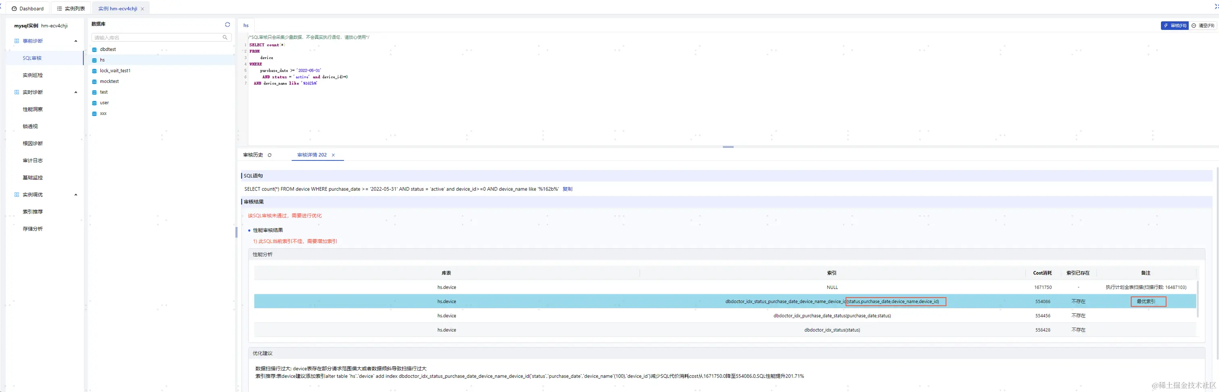The height and width of the screenshot is (392, 1219).
Task: Click the 索引已存在 column header
Action: coord(1078,273)
